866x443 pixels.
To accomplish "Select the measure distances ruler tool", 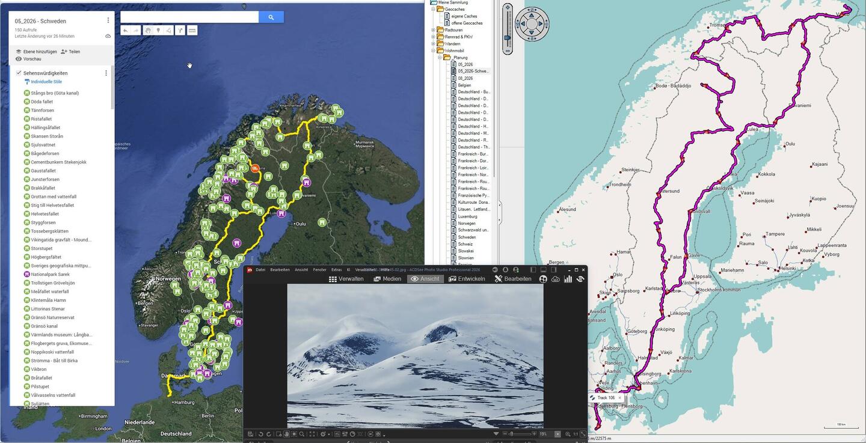I will 192,30.
